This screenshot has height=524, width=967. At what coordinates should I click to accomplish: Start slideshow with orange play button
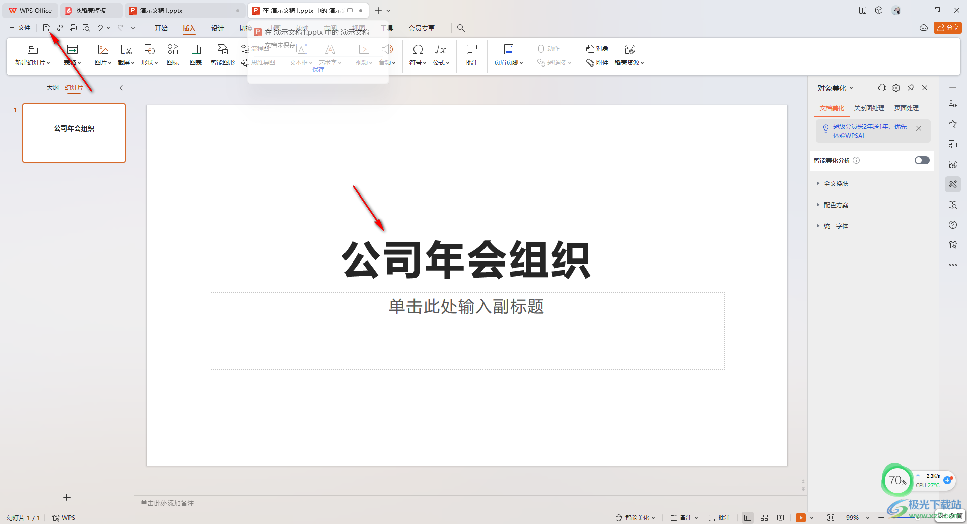(x=801, y=518)
